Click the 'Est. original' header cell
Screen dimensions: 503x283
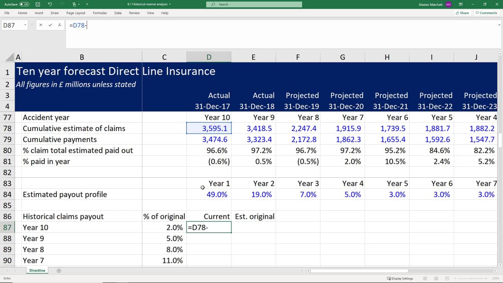click(x=253, y=216)
